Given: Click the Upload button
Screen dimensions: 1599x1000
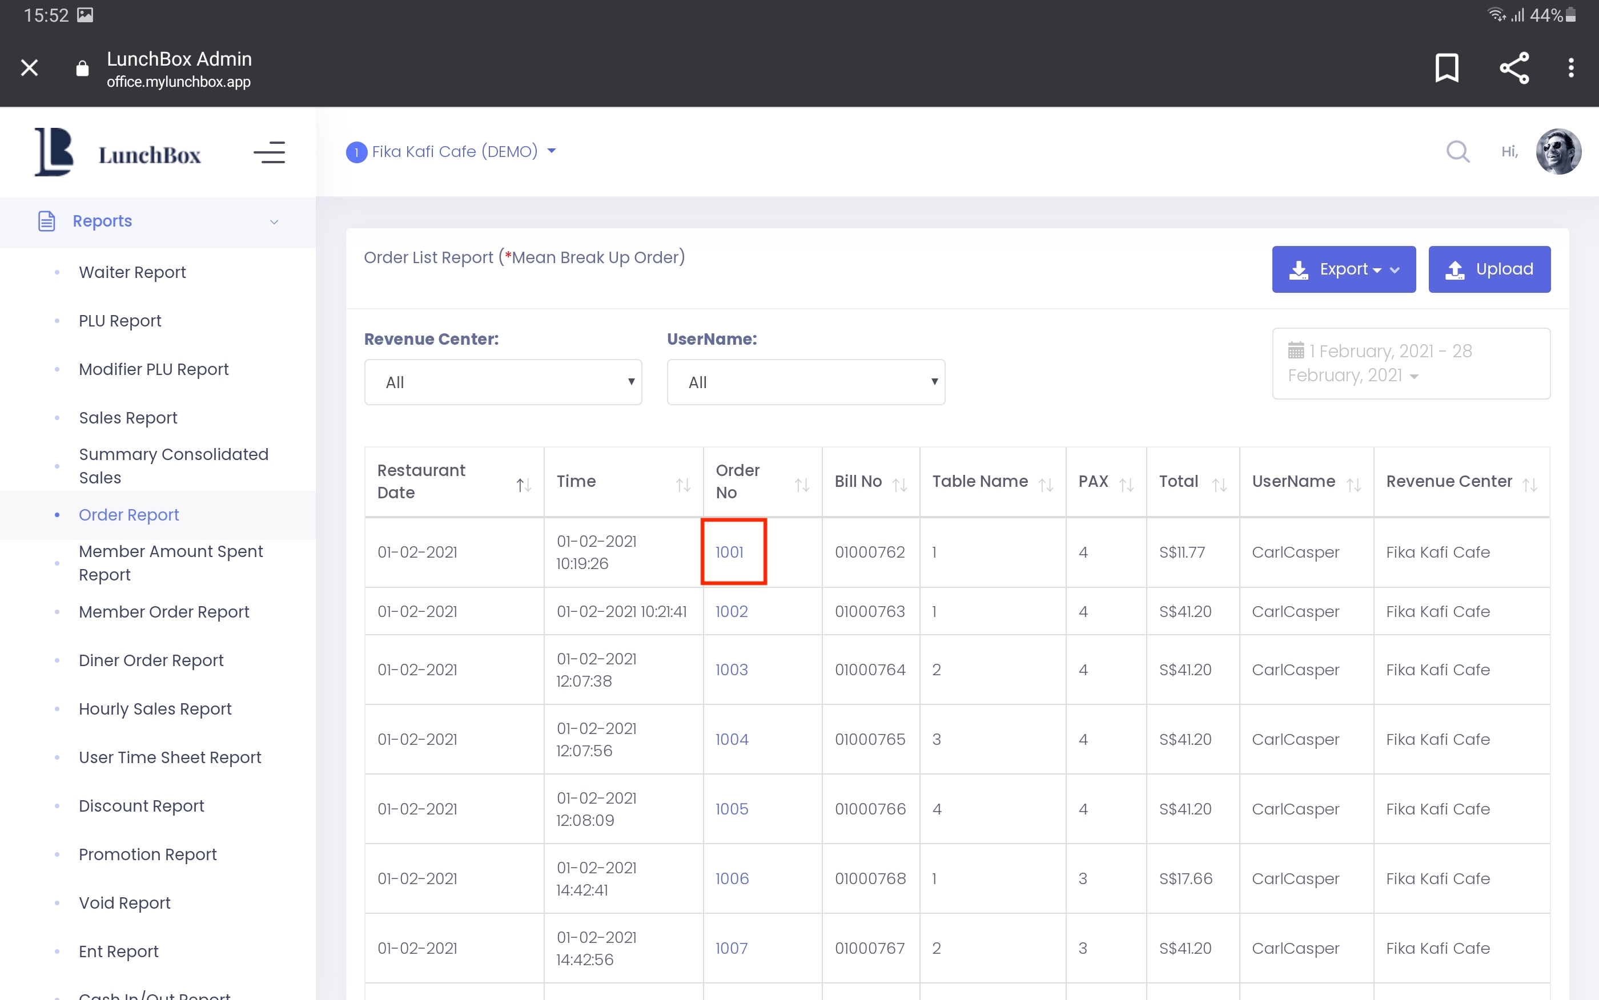Looking at the screenshot, I should tap(1489, 269).
